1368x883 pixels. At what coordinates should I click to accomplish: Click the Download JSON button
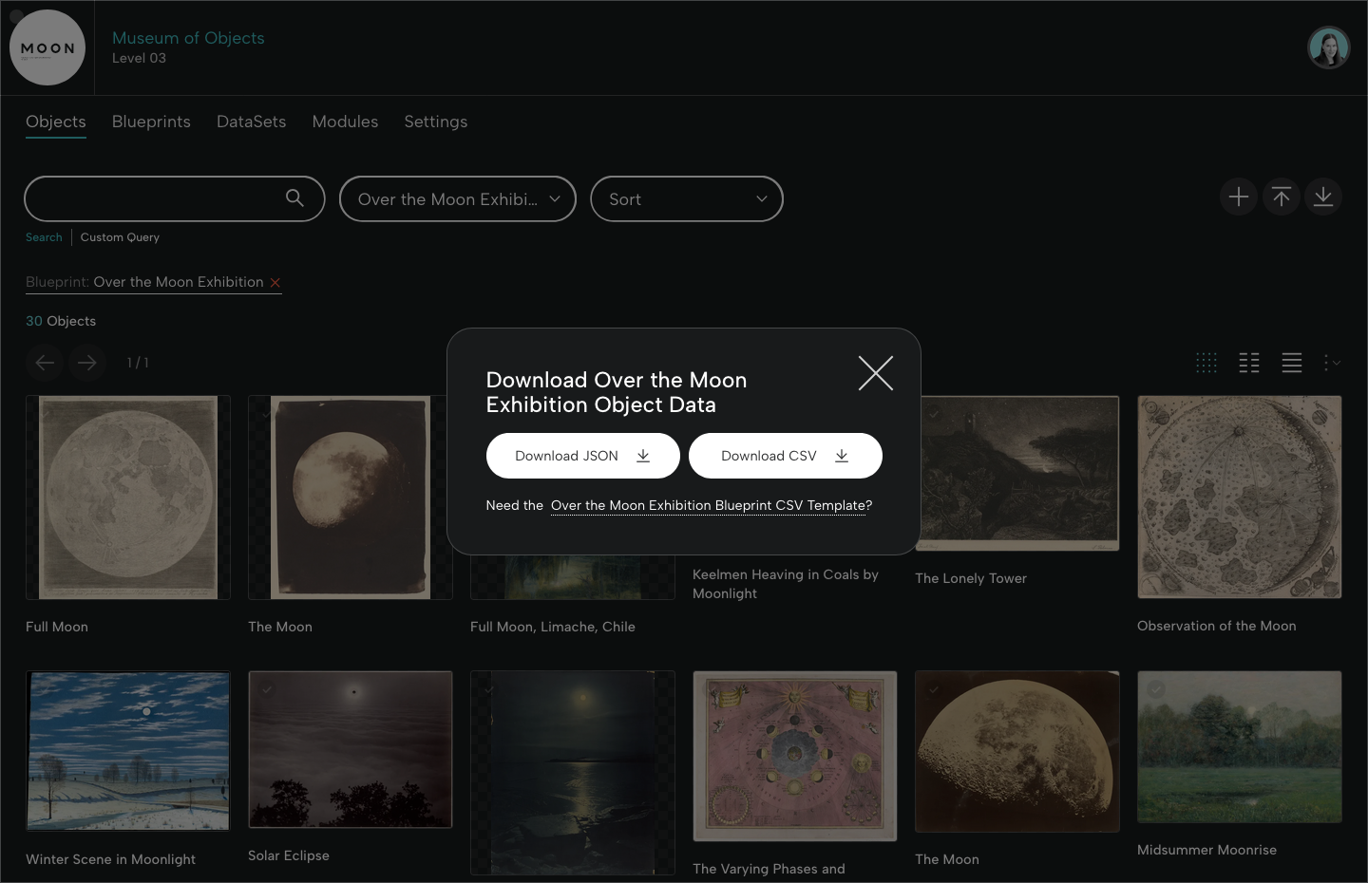pyautogui.click(x=582, y=456)
